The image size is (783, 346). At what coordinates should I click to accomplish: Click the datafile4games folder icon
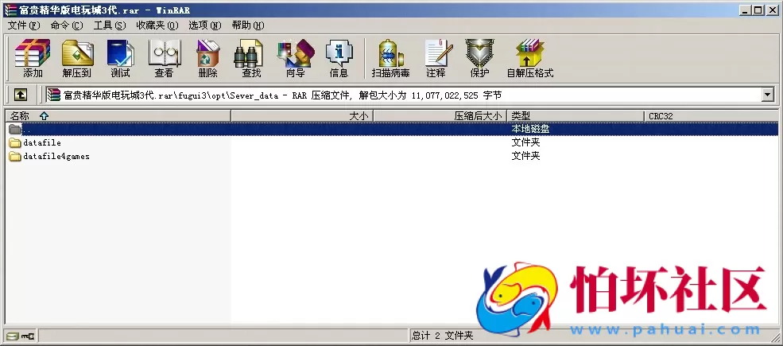[x=15, y=156]
